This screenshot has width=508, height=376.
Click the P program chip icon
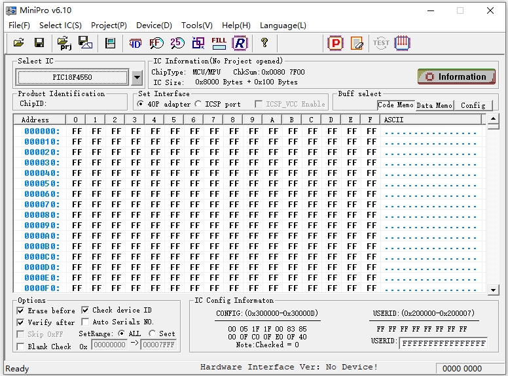coord(336,43)
